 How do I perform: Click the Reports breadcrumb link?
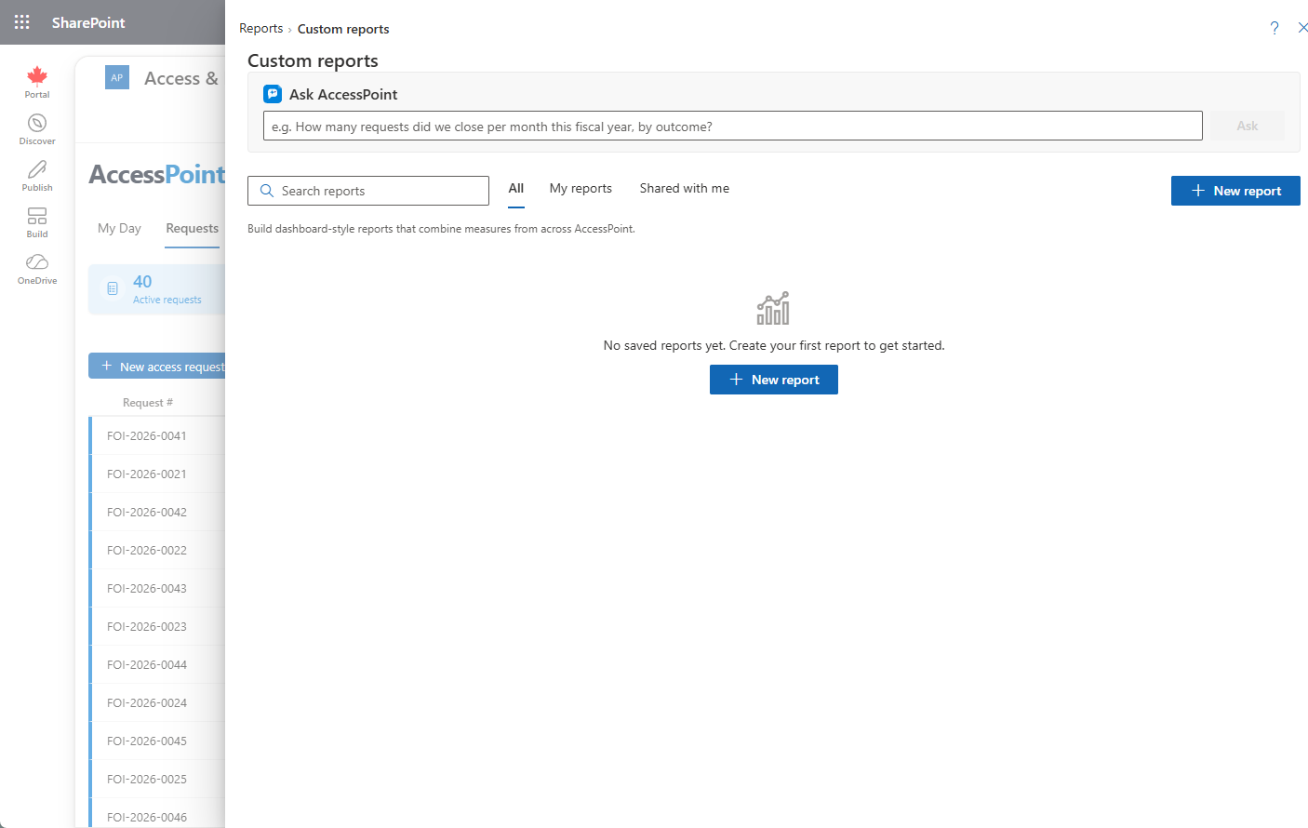(x=260, y=29)
